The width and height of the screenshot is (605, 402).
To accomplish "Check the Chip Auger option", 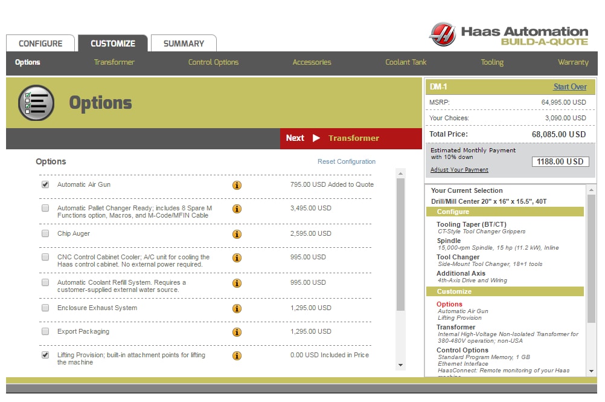I will (45, 233).
